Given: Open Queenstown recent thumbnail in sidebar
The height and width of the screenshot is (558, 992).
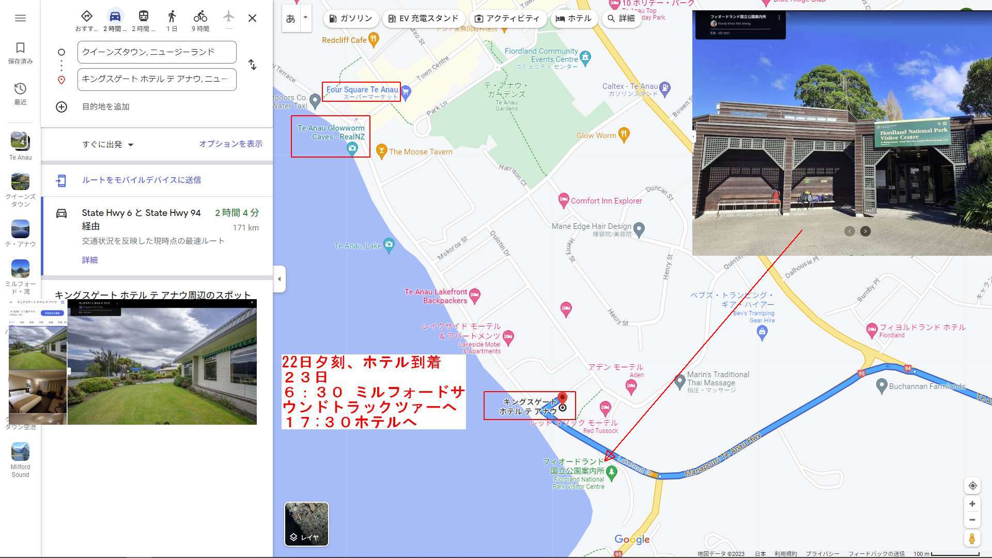Looking at the screenshot, I should (20, 190).
